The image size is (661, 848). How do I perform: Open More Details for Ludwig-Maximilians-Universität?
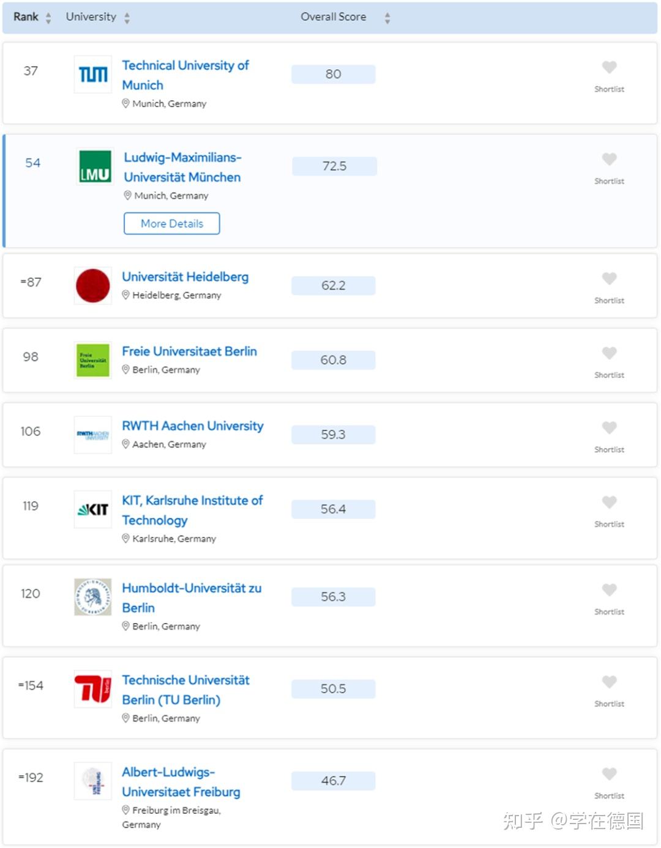click(171, 224)
